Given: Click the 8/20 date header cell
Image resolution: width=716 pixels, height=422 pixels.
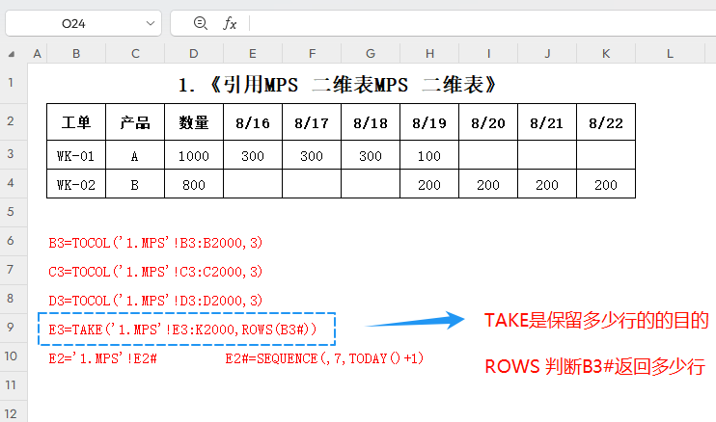Looking at the screenshot, I should click(x=488, y=122).
